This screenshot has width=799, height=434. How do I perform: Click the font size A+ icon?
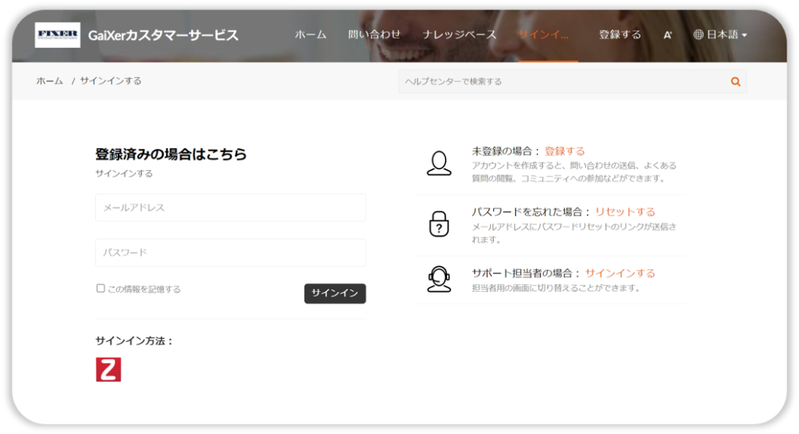(668, 35)
